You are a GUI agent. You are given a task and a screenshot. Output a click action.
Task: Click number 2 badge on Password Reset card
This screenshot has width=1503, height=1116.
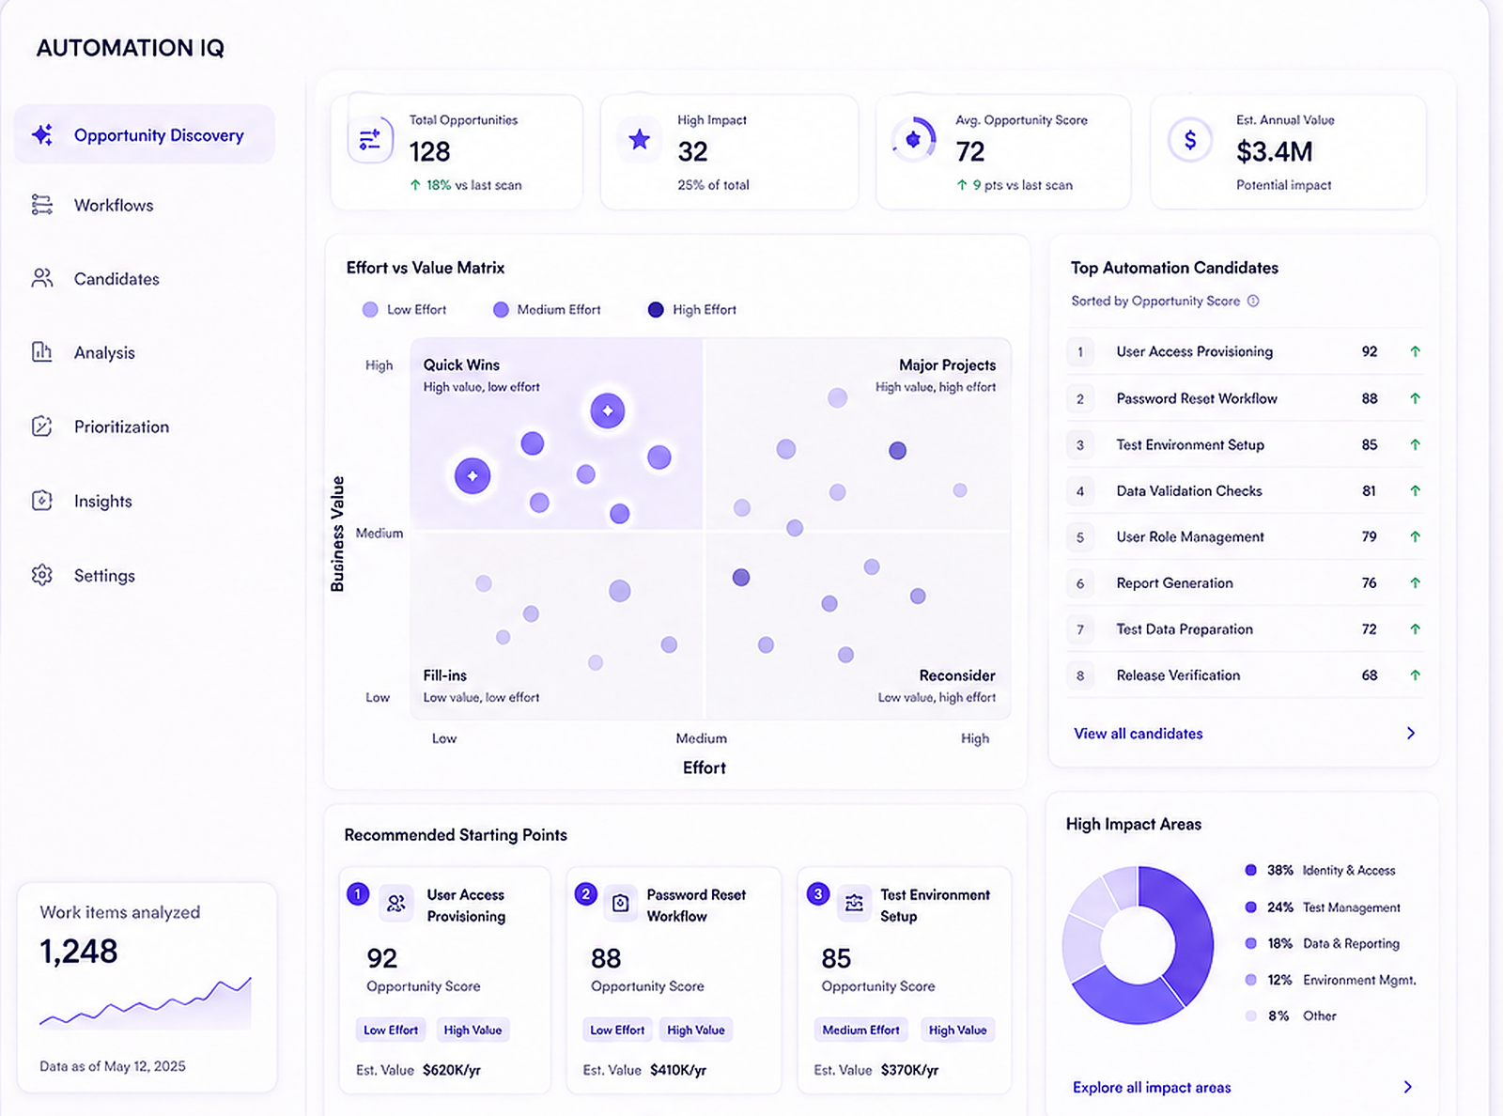tap(586, 893)
